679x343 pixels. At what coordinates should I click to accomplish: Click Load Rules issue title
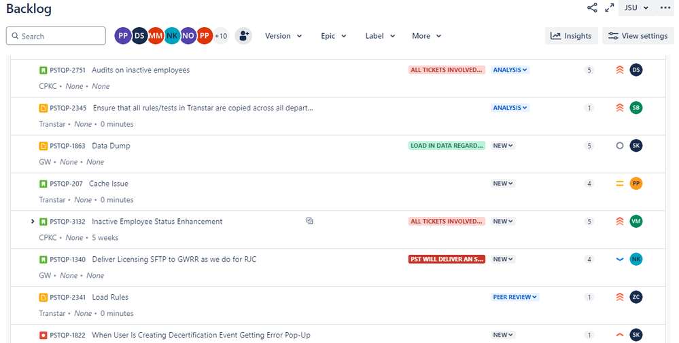[x=110, y=297]
